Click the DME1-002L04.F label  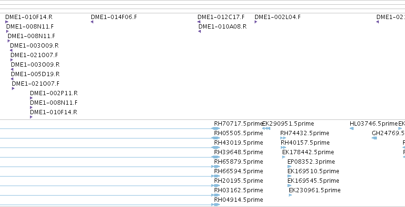pyautogui.click(x=277, y=17)
